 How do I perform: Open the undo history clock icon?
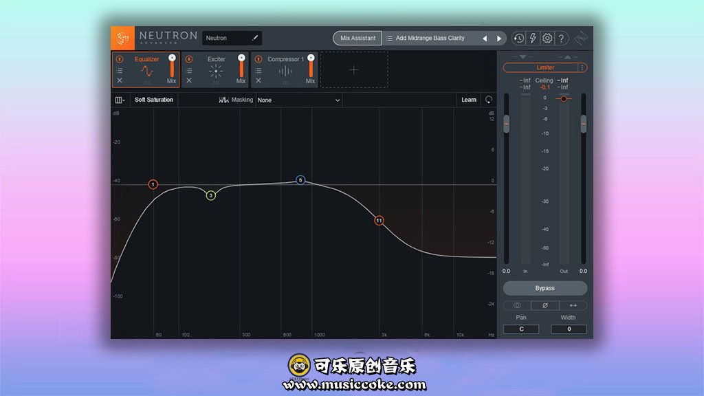pos(518,38)
